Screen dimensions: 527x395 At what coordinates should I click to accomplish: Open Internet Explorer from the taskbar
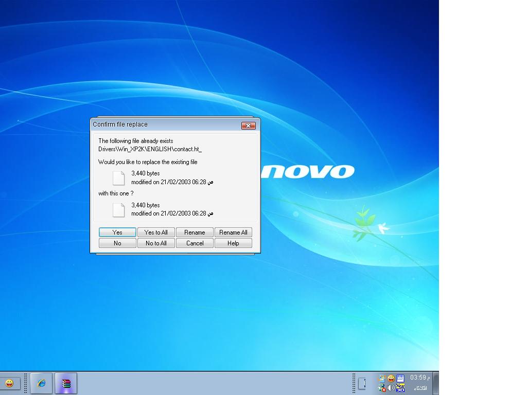pos(41,383)
